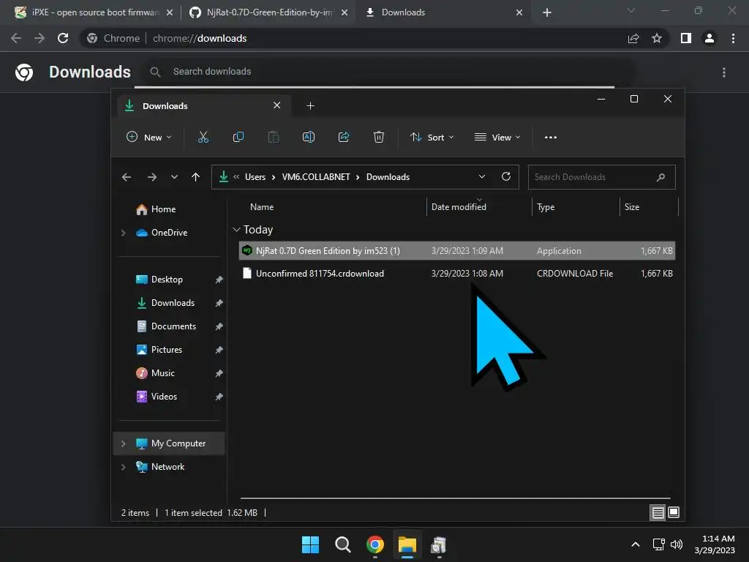Expand My Computer tree node
The height and width of the screenshot is (562, 749).
(123, 443)
